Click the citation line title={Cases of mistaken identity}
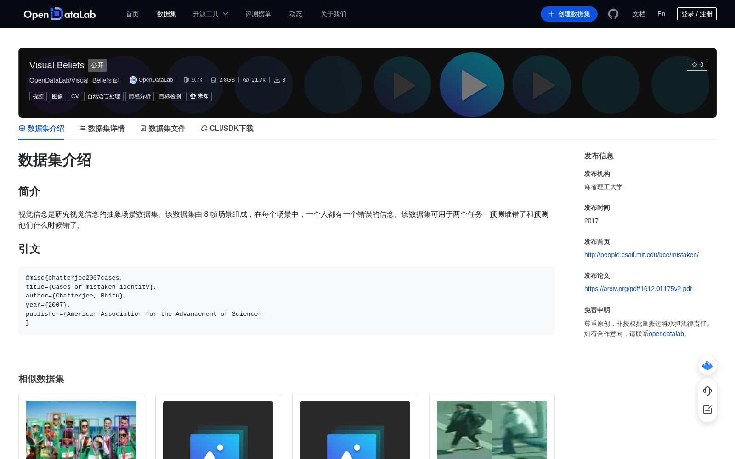Image resolution: width=735 pixels, height=459 pixels. pos(91,287)
